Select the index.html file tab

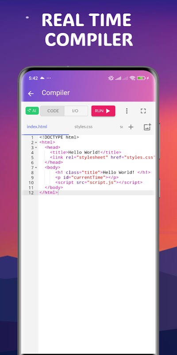tap(37, 127)
